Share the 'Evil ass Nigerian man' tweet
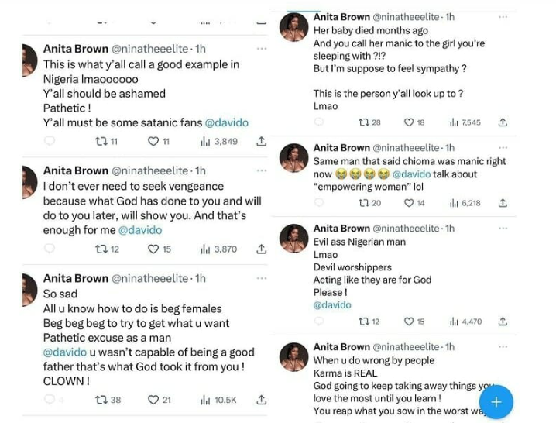The image size is (556, 423). pyautogui.click(x=503, y=322)
